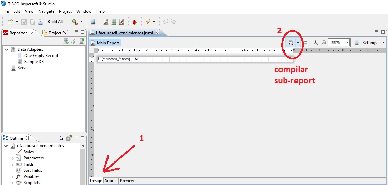Close the Outline view tab
388x185 pixels.
[x=27, y=138]
